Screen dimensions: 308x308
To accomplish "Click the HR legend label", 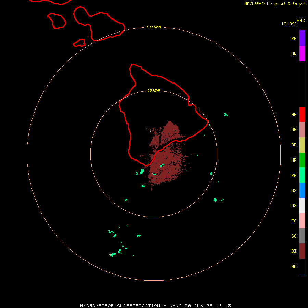I will click(294, 160).
